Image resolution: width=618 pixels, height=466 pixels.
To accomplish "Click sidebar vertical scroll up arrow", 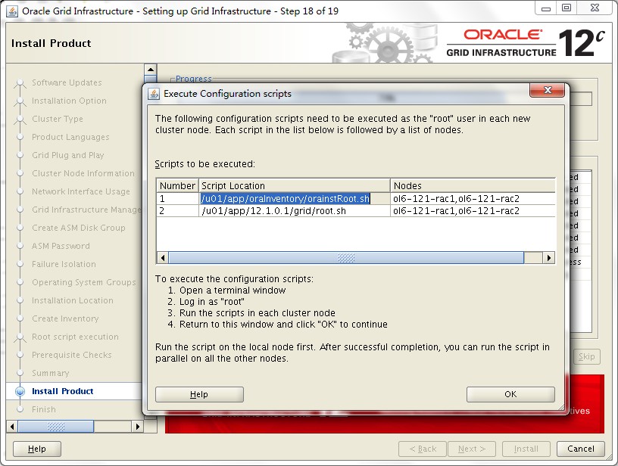I will pos(151,70).
